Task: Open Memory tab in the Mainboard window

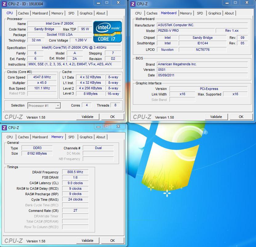Action: 186,13
